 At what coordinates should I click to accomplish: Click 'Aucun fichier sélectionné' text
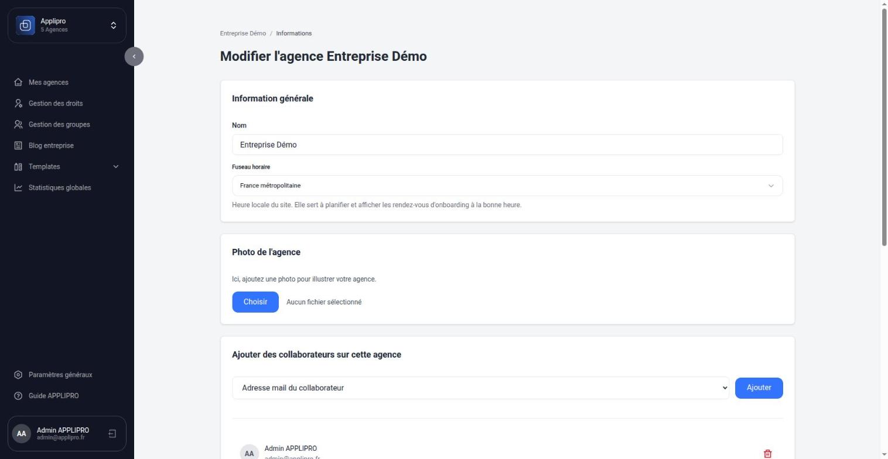click(x=324, y=302)
